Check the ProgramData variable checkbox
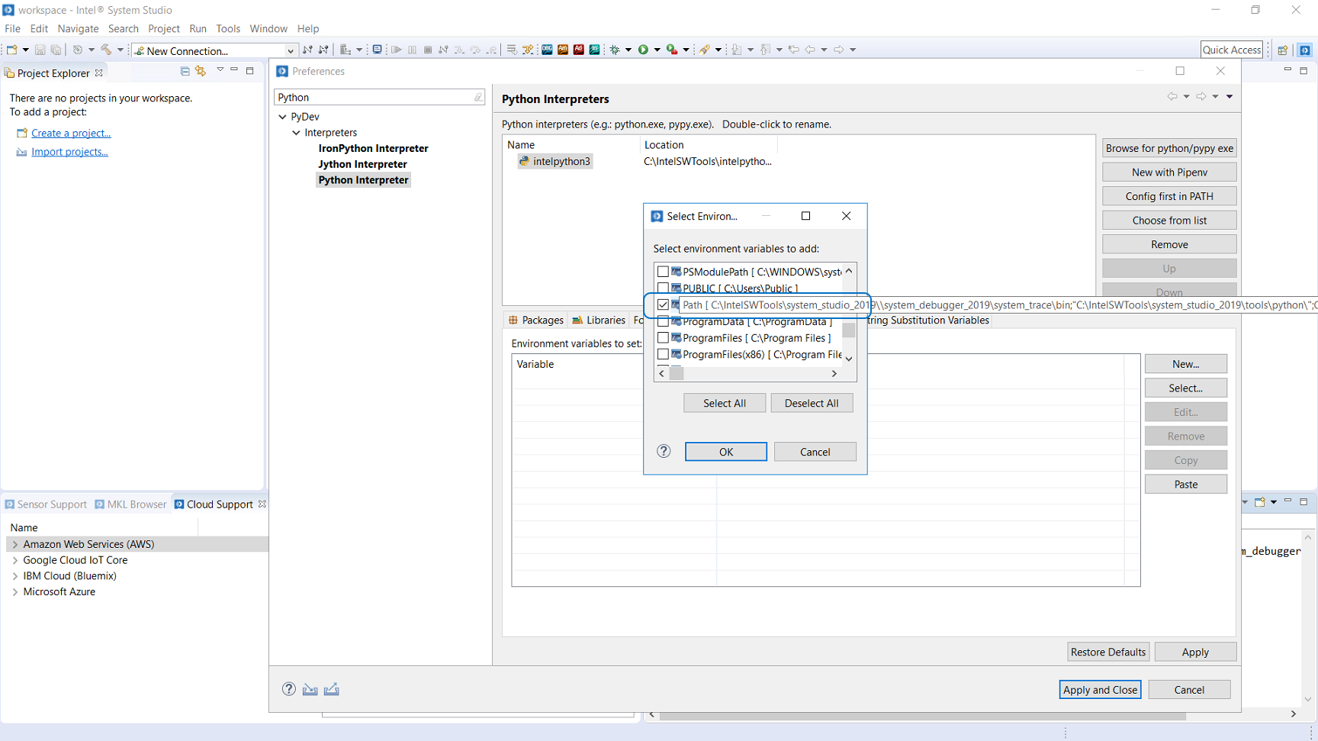Viewport: 1318px width, 741px height. 663,321
